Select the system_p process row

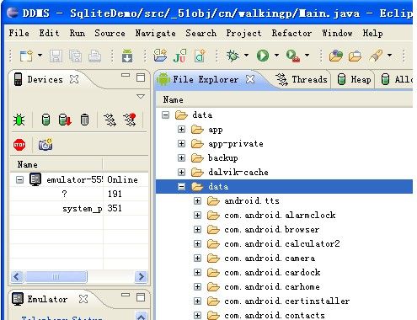click(x=79, y=209)
